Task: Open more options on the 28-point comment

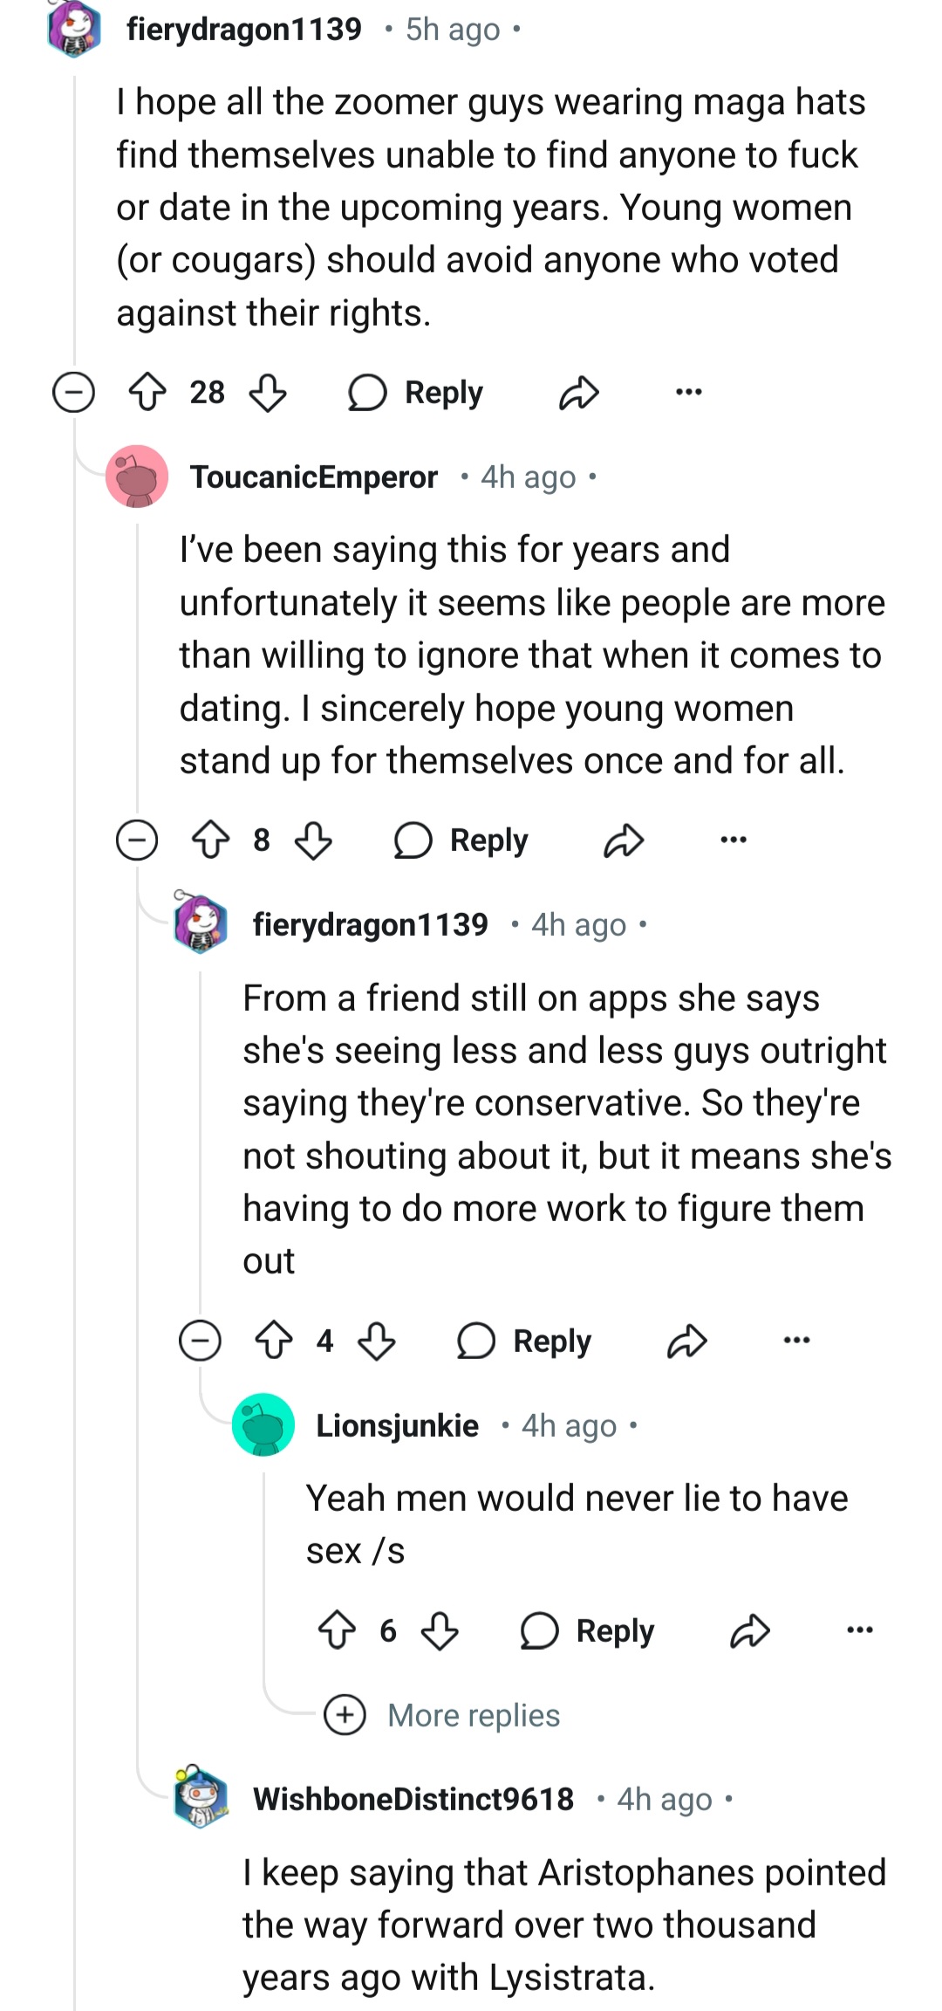Action: (689, 393)
